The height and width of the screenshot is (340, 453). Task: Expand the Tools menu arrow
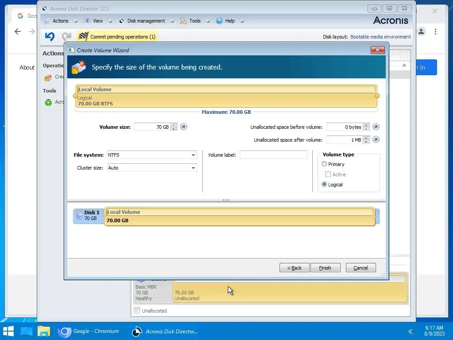[x=207, y=21]
